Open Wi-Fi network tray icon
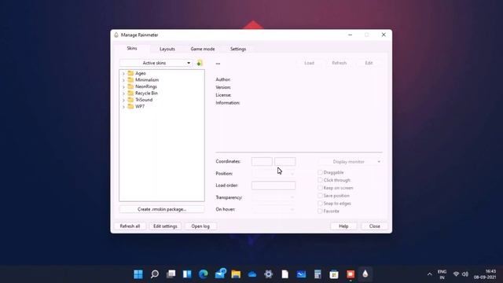This screenshot has width=503, height=283. (456, 274)
